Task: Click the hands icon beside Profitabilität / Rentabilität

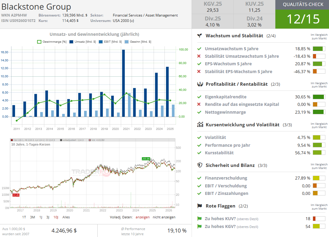Action: (200, 84)
